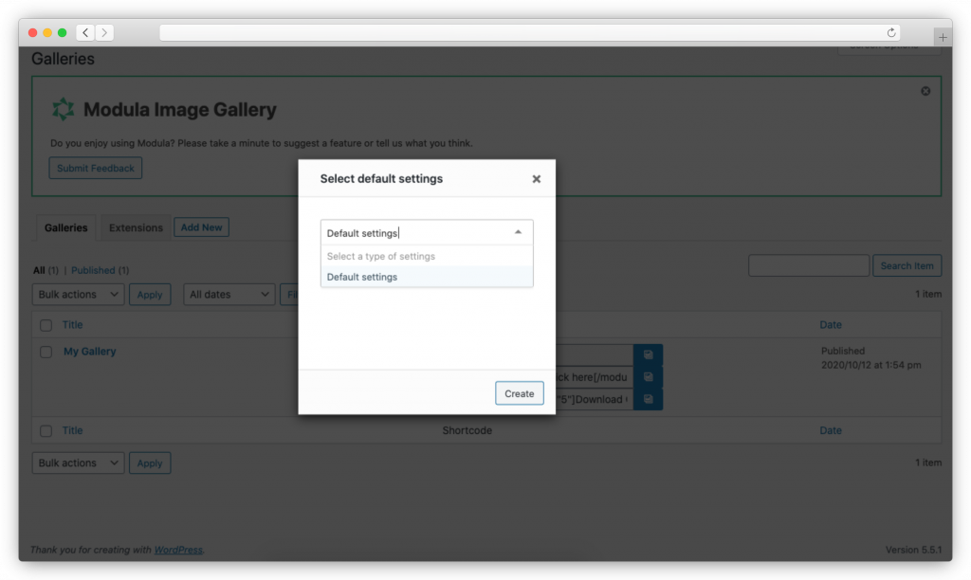Check the My Gallery row checkbox
The image size is (971, 580).
coord(46,351)
